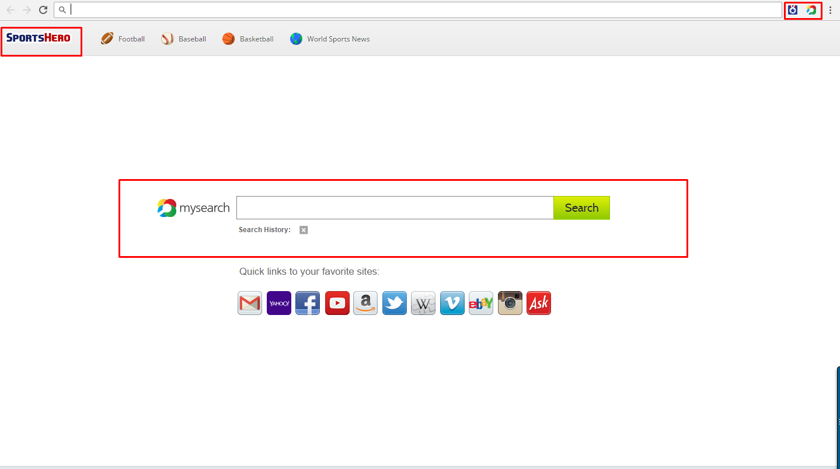
Task: Open the Baseball link
Action: [x=184, y=39]
